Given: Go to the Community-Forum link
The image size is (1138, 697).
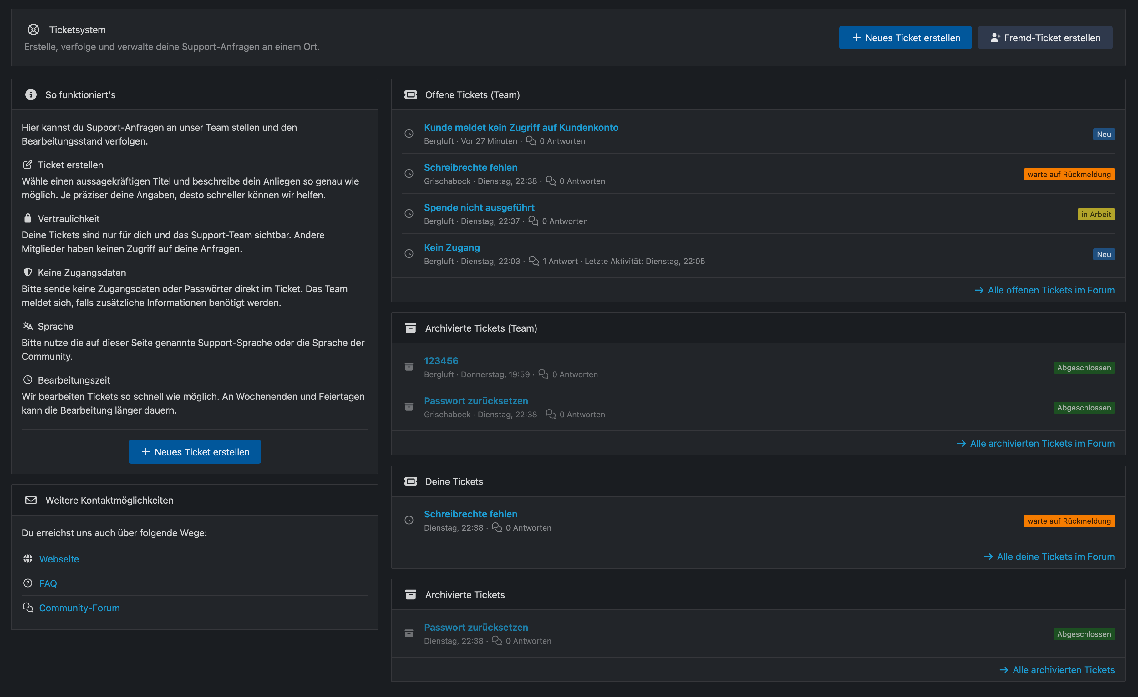Looking at the screenshot, I should click(x=79, y=608).
